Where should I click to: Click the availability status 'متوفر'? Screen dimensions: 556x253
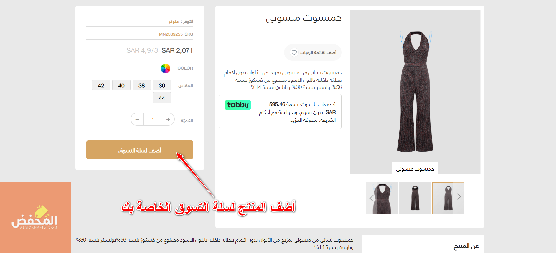[174, 22]
